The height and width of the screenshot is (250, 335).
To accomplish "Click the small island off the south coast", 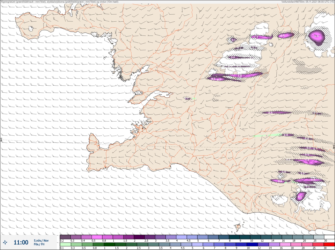I will click(x=238, y=228).
